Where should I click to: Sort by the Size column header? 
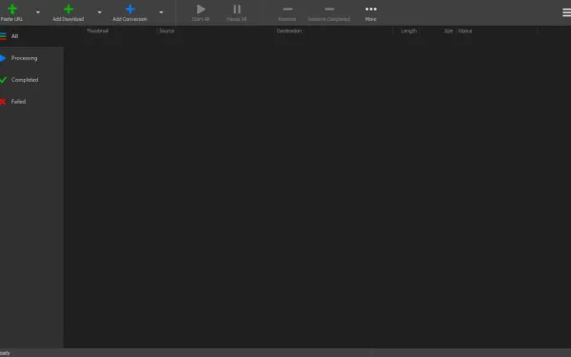[448, 31]
